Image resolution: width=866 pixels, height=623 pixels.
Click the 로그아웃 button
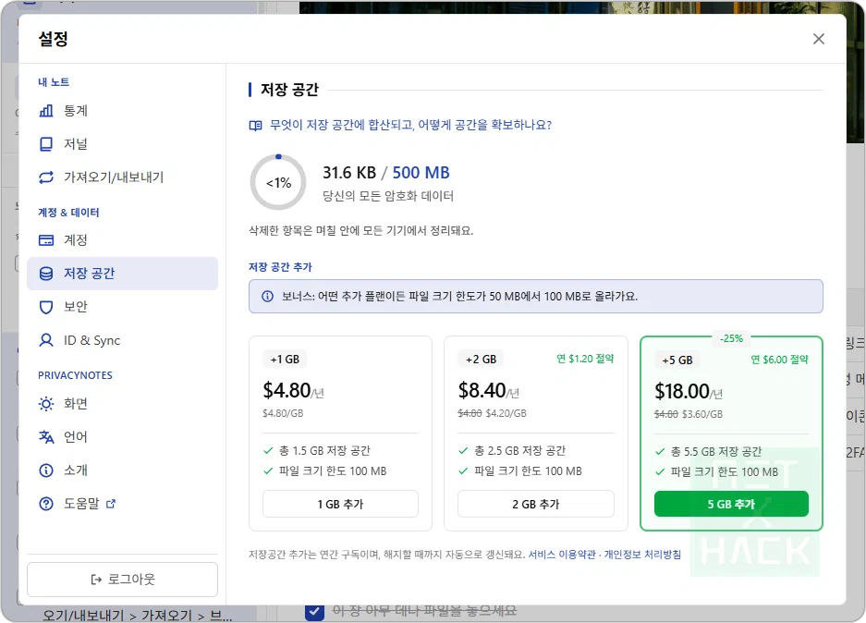tap(123, 580)
